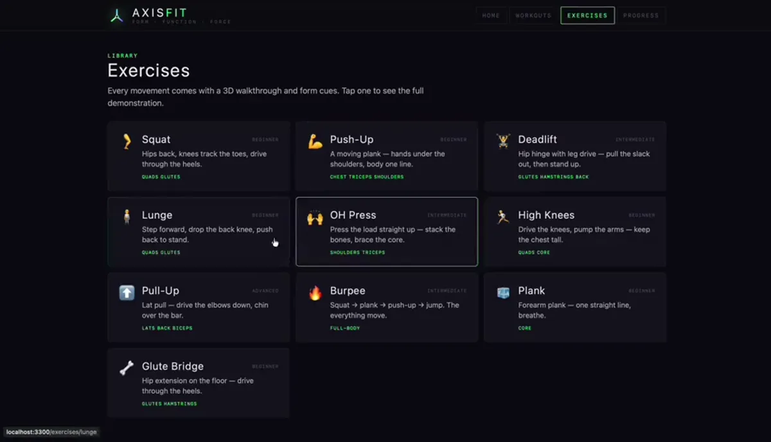Click the Plank ice cube icon
Screen dimensions: 771x442
pos(503,293)
